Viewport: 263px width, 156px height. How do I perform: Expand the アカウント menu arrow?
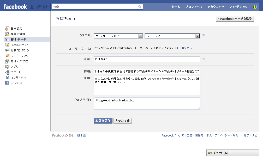223,7
